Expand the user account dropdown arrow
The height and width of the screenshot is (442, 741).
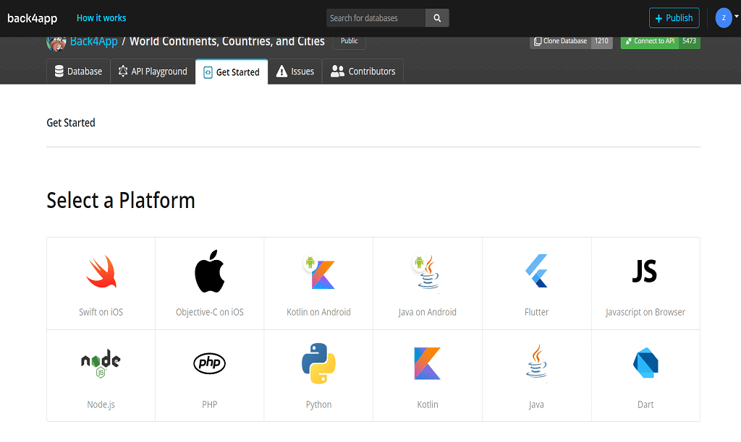(736, 17)
